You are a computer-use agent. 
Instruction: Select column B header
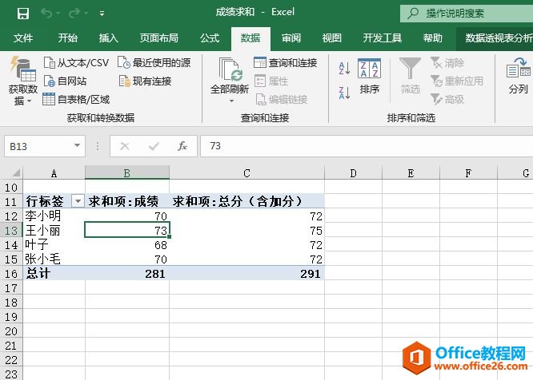coord(127,173)
